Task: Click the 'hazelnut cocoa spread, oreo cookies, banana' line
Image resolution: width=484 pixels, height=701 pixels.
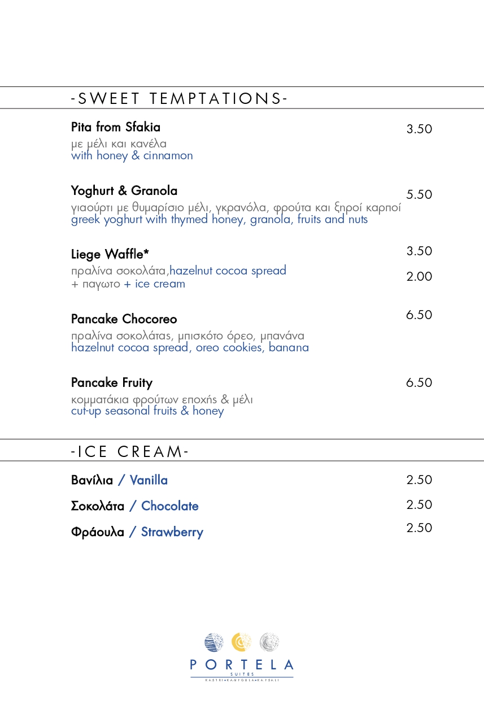Action: pyautogui.click(x=190, y=347)
